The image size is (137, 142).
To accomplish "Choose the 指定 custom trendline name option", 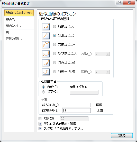I will click(x=43, y=92).
